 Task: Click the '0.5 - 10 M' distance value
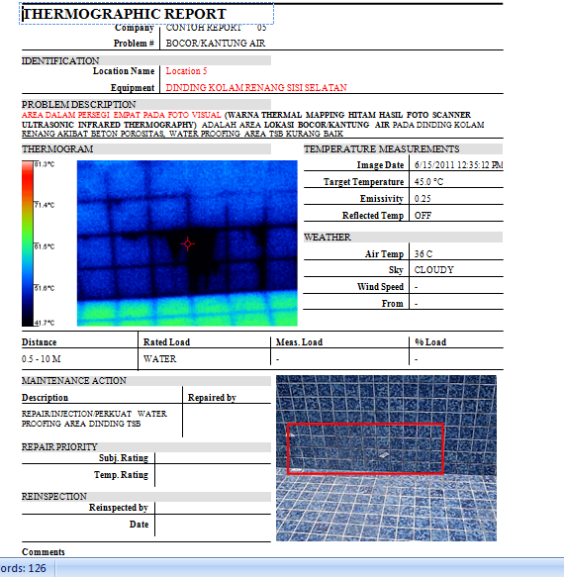click(x=42, y=359)
